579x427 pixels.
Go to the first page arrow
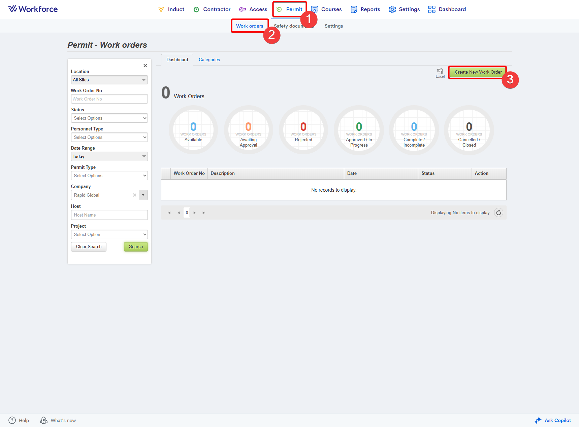tap(169, 213)
